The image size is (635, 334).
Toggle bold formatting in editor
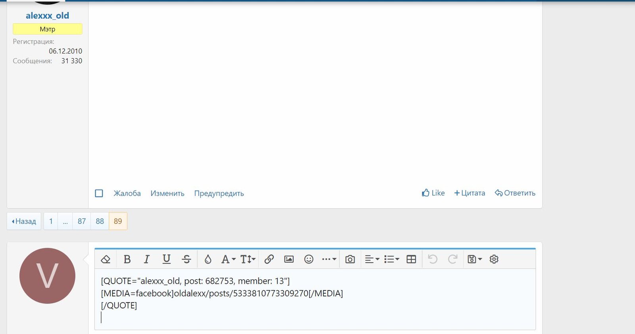[127, 259]
